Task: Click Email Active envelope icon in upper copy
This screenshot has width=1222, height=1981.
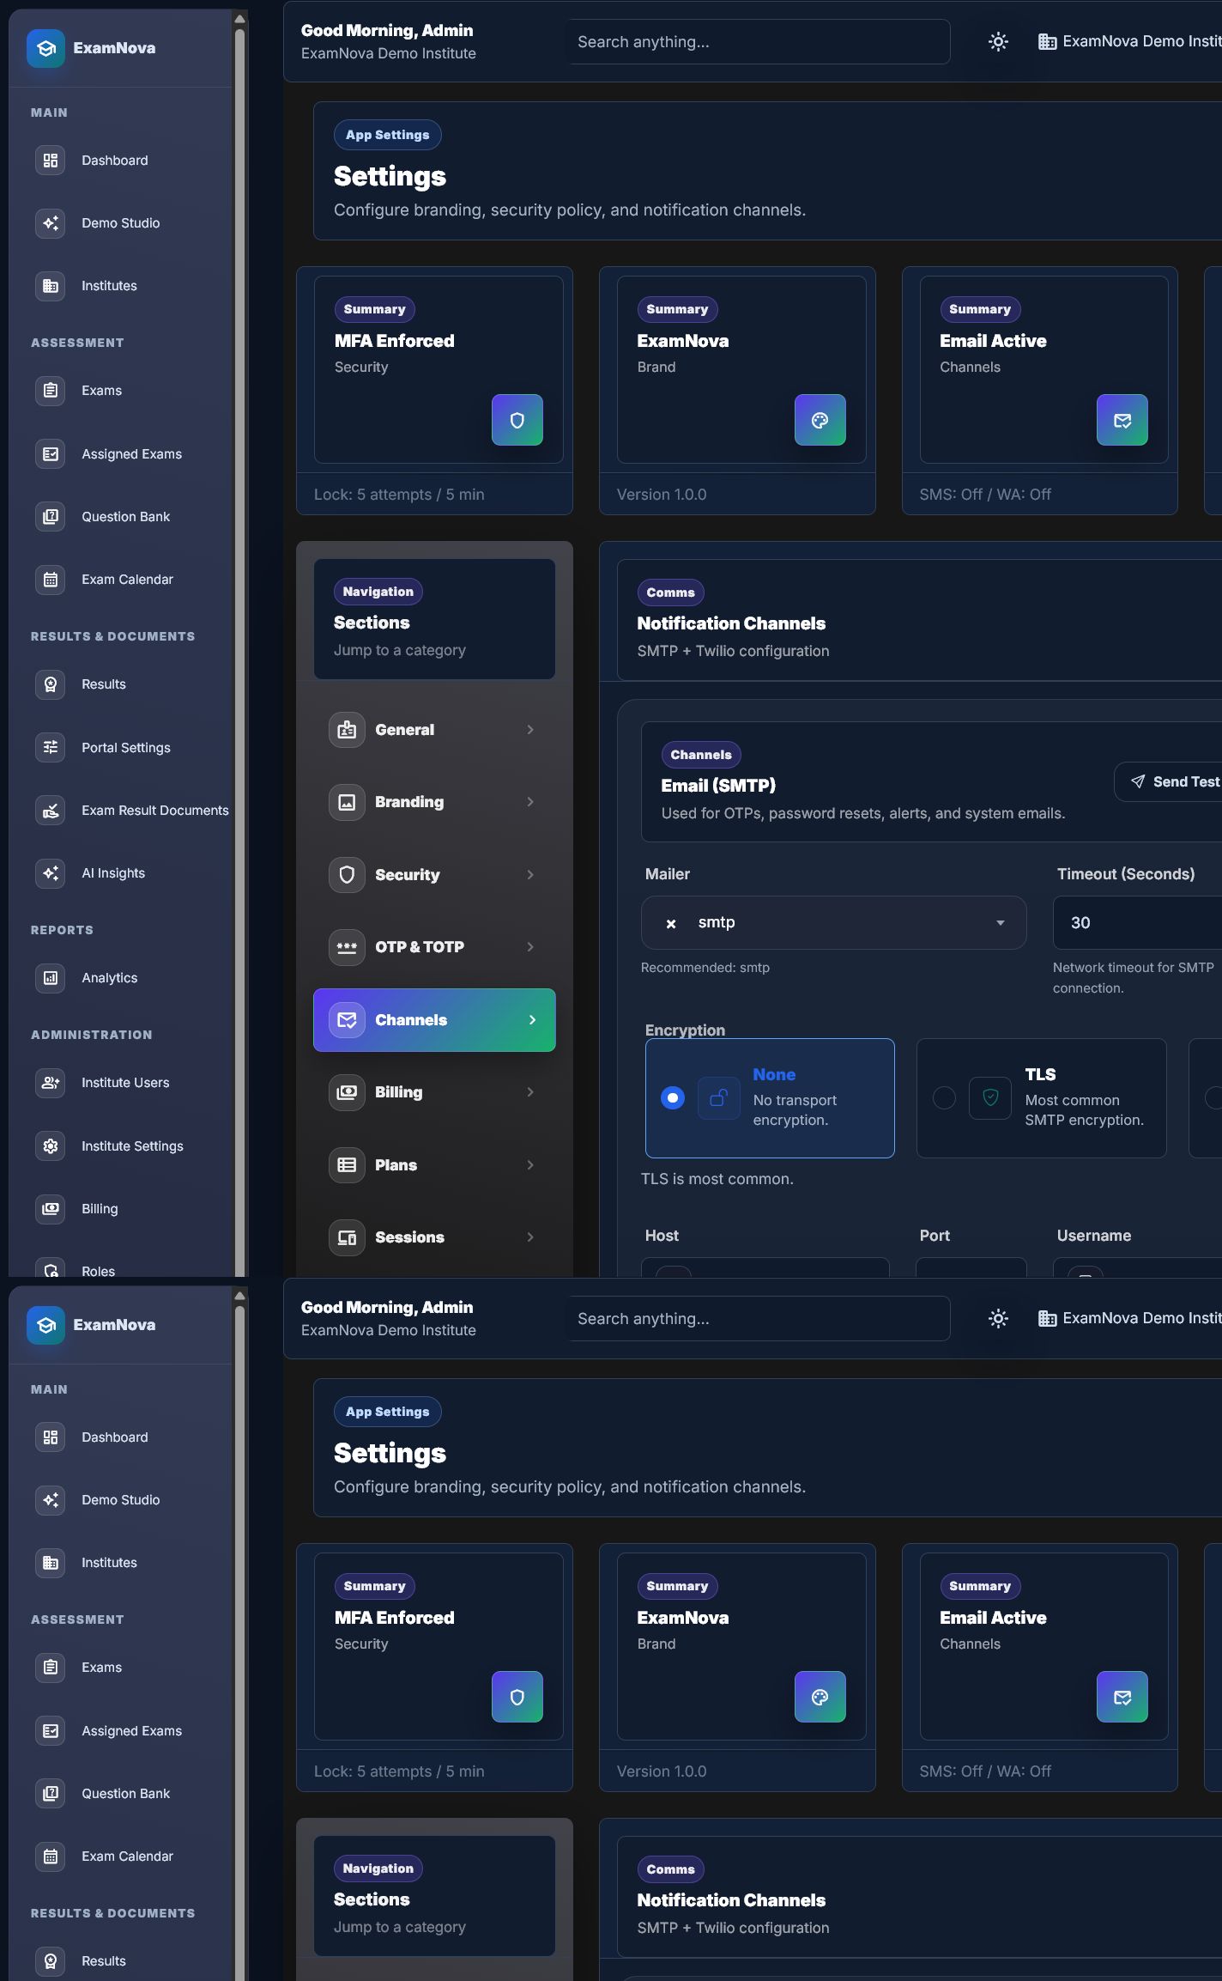Action: pyautogui.click(x=1122, y=420)
